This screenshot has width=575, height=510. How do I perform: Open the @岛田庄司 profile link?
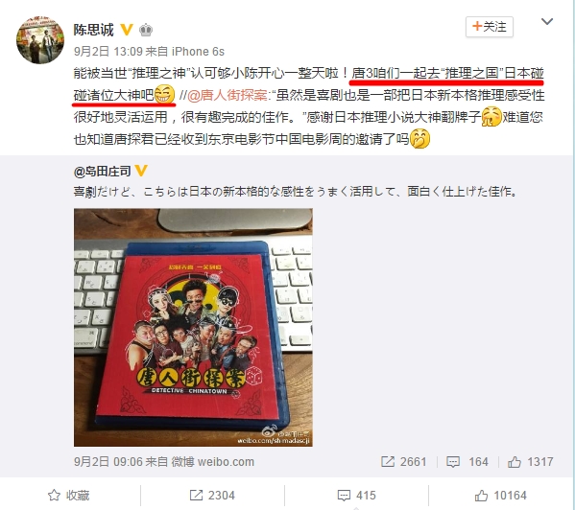pyautogui.click(x=103, y=171)
